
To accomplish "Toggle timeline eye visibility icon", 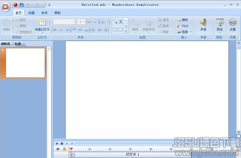I will (x=58, y=149).
